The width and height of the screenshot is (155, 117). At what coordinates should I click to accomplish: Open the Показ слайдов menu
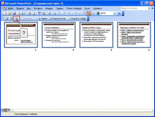pos(74,8)
